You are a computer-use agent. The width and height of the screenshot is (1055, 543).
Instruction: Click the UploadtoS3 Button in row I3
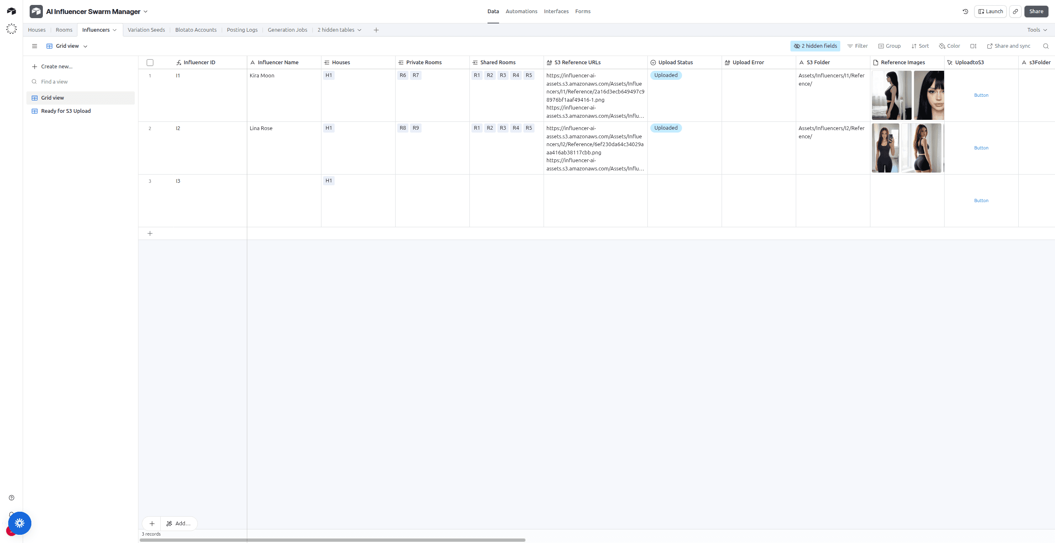tap(981, 201)
